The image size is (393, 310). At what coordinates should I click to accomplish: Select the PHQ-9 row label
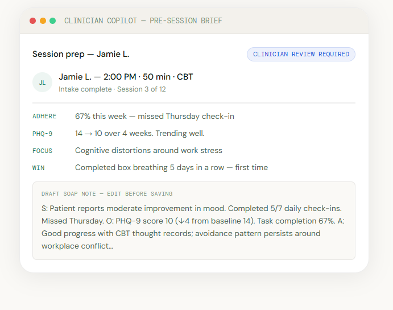(x=43, y=134)
